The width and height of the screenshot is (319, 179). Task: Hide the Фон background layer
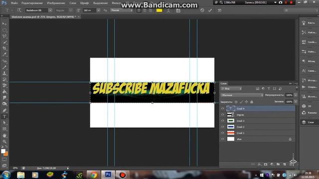222,139
